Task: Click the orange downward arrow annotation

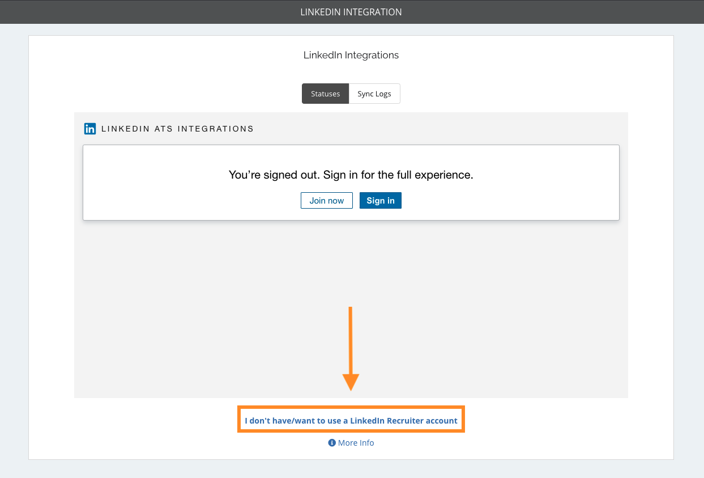Action: tap(351, 349)
